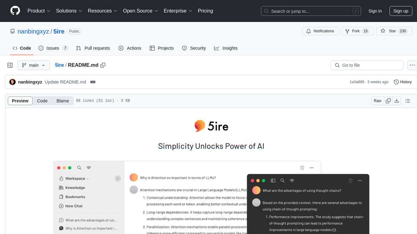Download the raw file
The width and height of the screenshot is (417, 234).
point(397,101)
